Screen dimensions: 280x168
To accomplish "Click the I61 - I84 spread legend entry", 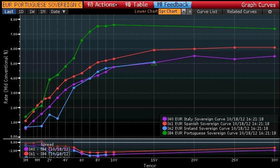I will (47, 154).
